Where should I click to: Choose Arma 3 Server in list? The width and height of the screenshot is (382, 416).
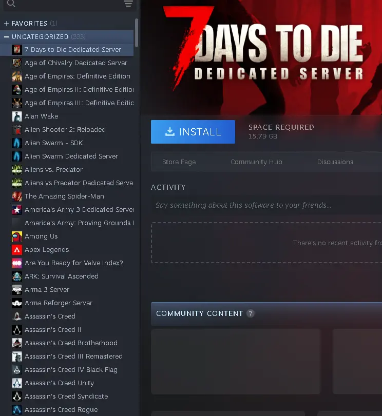point(67,290)
